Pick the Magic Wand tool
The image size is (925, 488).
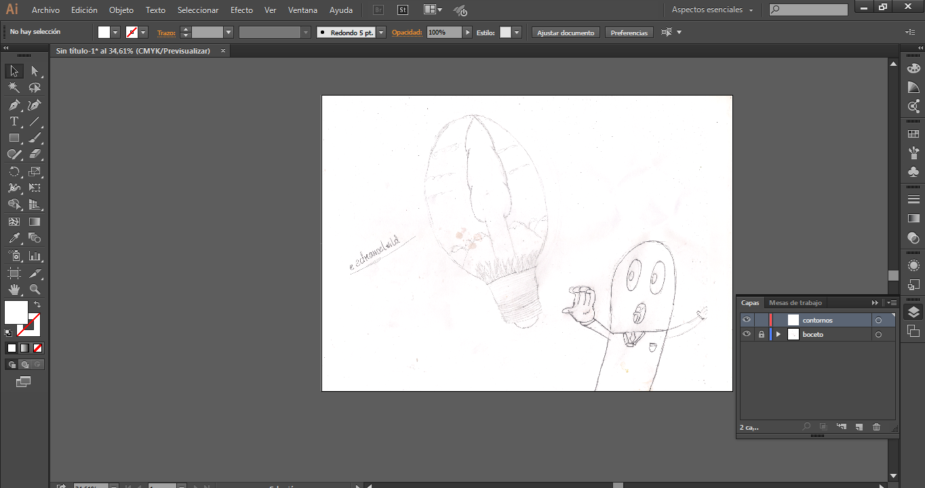pos(14,88)
